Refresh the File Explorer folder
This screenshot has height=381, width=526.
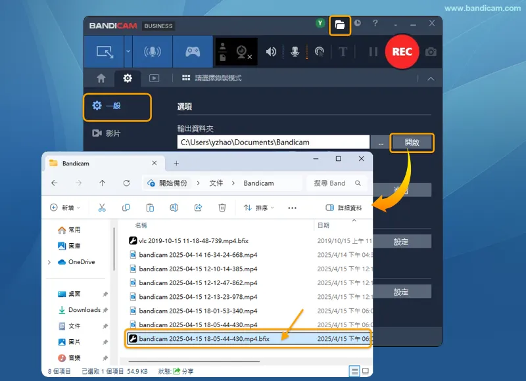(x=126, y=183)
